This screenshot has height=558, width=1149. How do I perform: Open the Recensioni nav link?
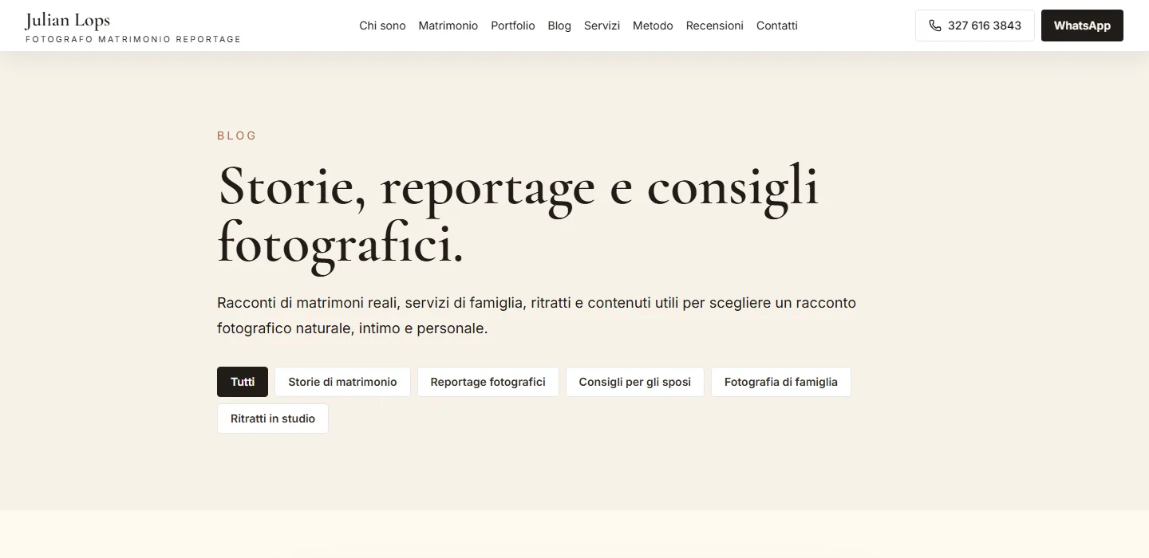(715, 26)
